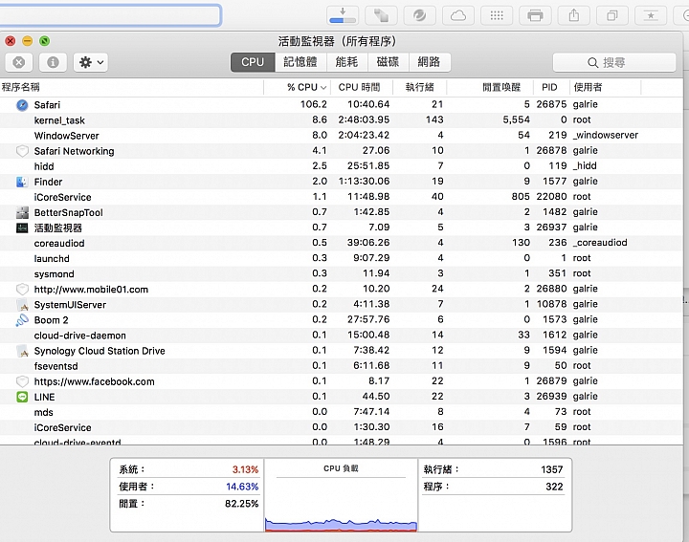Click the green LINE icon in the list
The height and width of the screenshot is (542, 689).
point(22,397)
